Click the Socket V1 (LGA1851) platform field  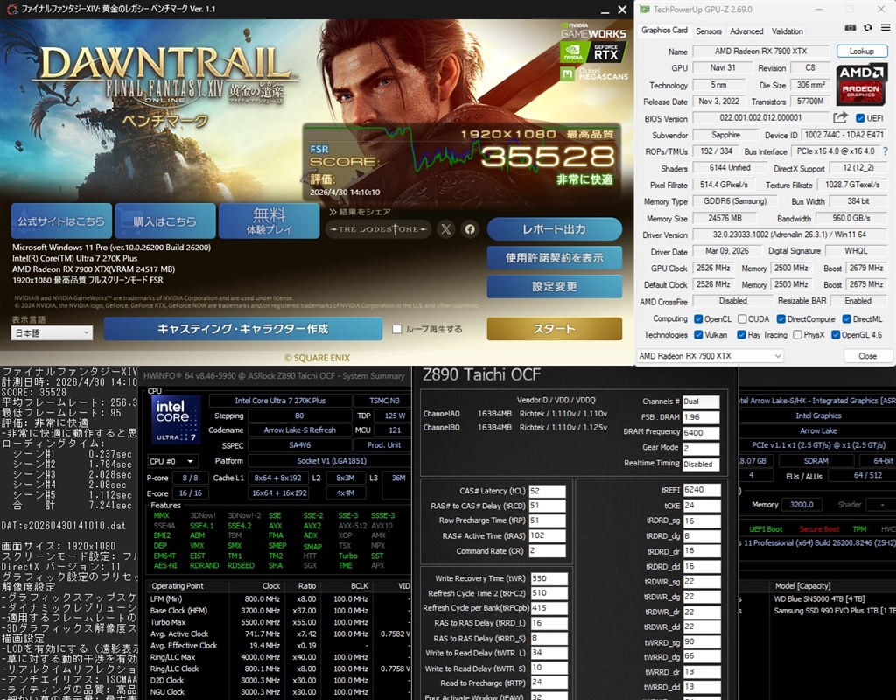[332, 460]
